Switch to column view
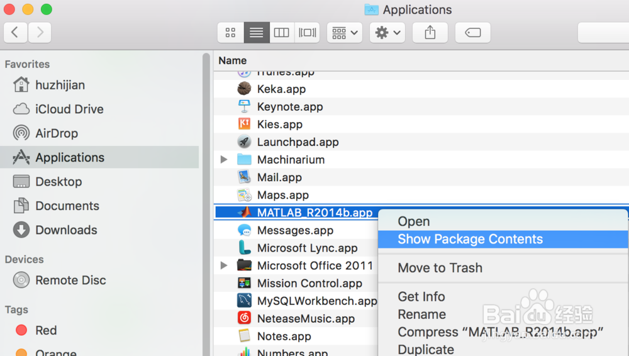Screen dimensions: 629x356 coord(281,33)
